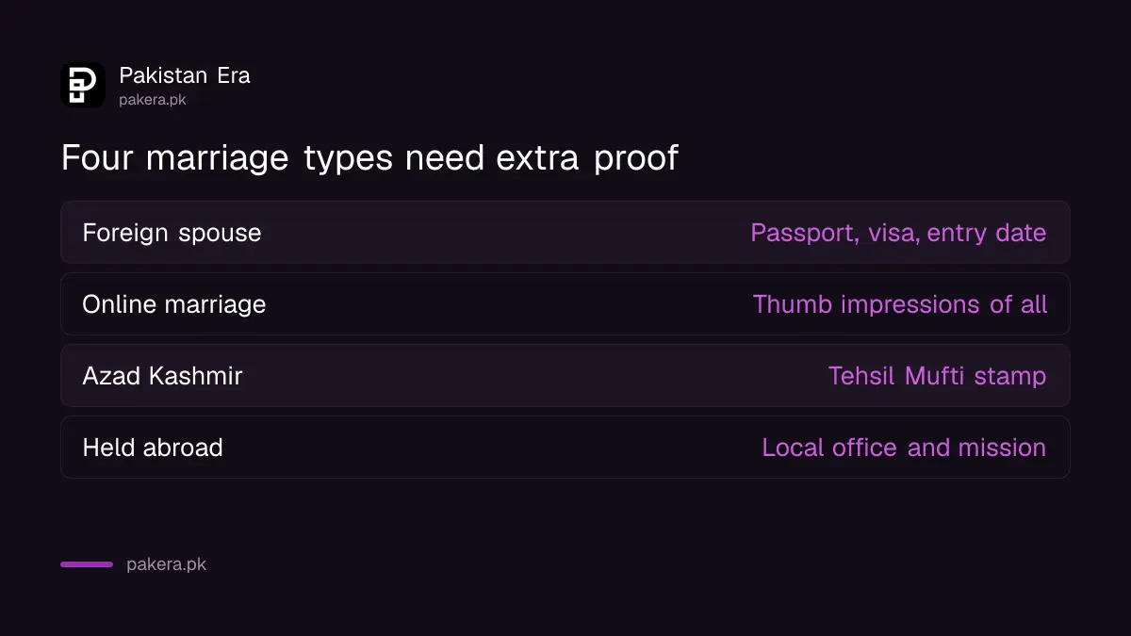Select the Foreign spouse row

pos(565,232)
